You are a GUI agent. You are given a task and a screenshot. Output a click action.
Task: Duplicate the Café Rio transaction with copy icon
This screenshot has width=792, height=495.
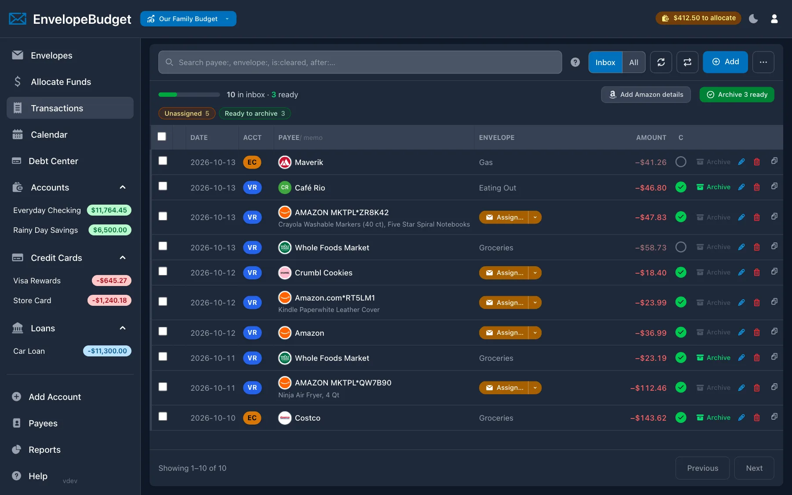774,186
